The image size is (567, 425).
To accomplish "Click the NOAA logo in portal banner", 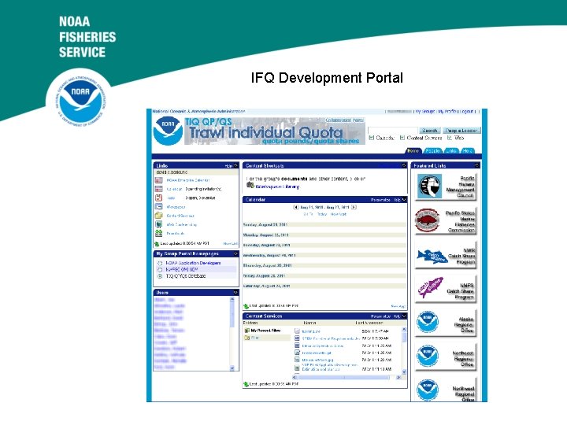I will click(x=168, y=131).
